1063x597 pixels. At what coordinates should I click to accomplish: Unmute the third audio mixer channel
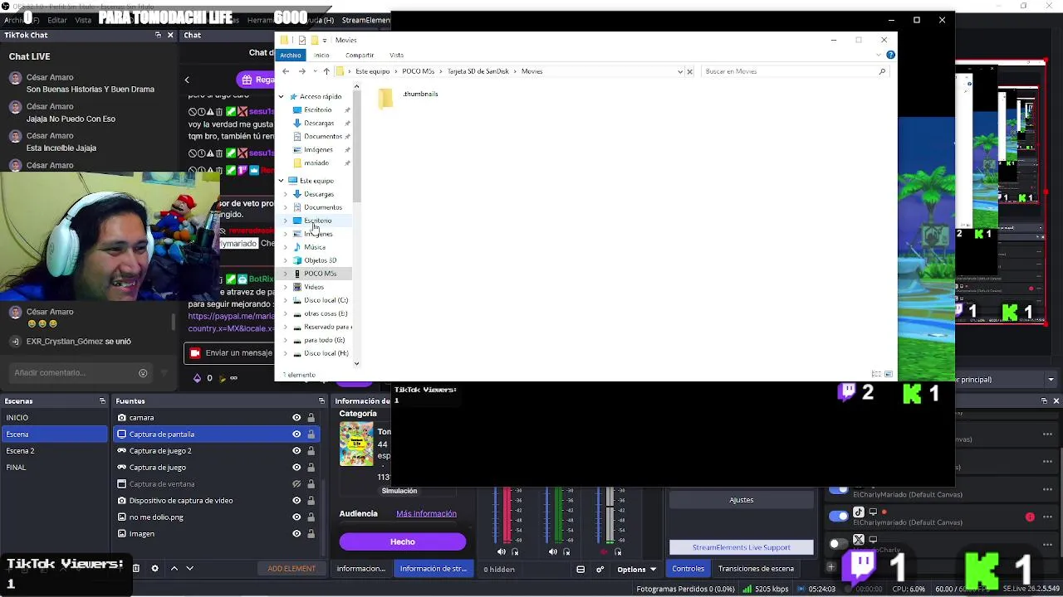[605, 552]
